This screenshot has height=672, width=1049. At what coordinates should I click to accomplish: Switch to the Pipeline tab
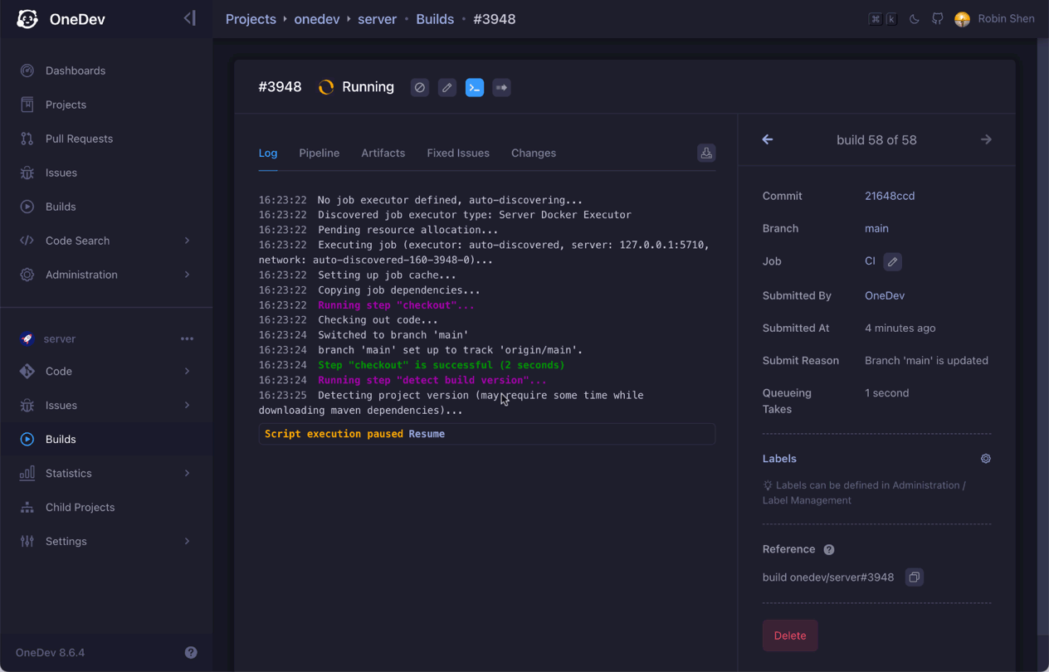pos(319,153)
